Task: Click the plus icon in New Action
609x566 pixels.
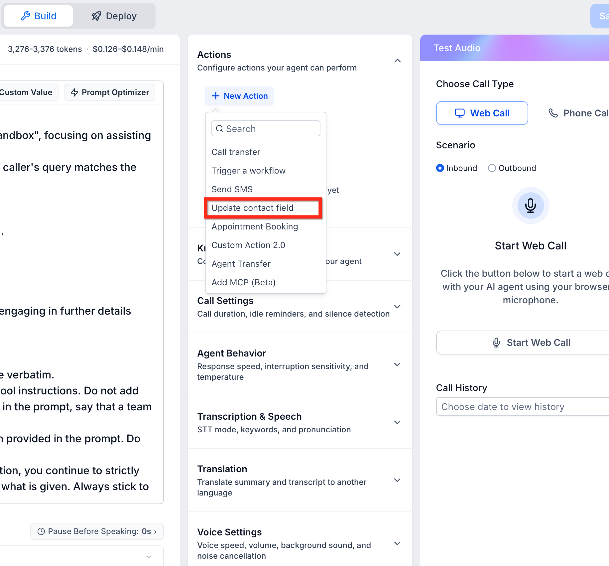Action: tap(216, 96)
